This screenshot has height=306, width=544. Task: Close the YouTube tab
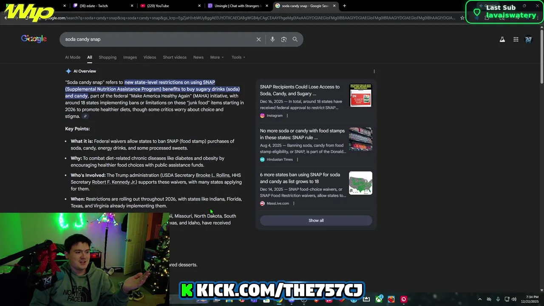pyautogui.click(x=199, y=6)
